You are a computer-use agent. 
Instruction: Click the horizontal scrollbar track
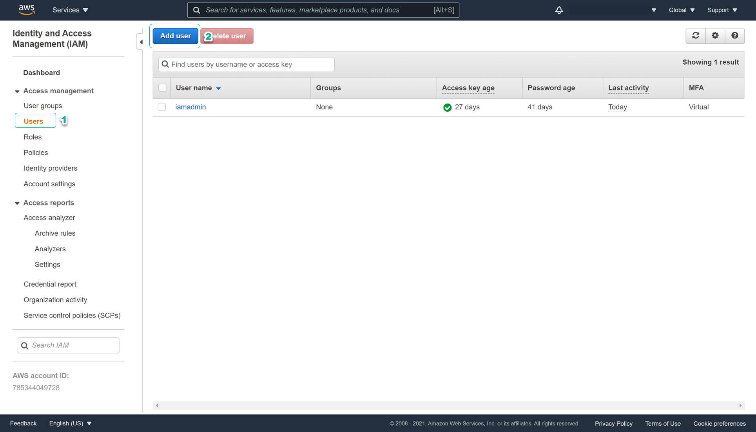pyautogui.click(x=449, y=405)
